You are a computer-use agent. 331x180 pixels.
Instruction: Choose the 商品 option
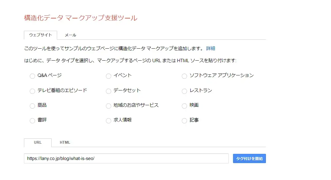32,106
